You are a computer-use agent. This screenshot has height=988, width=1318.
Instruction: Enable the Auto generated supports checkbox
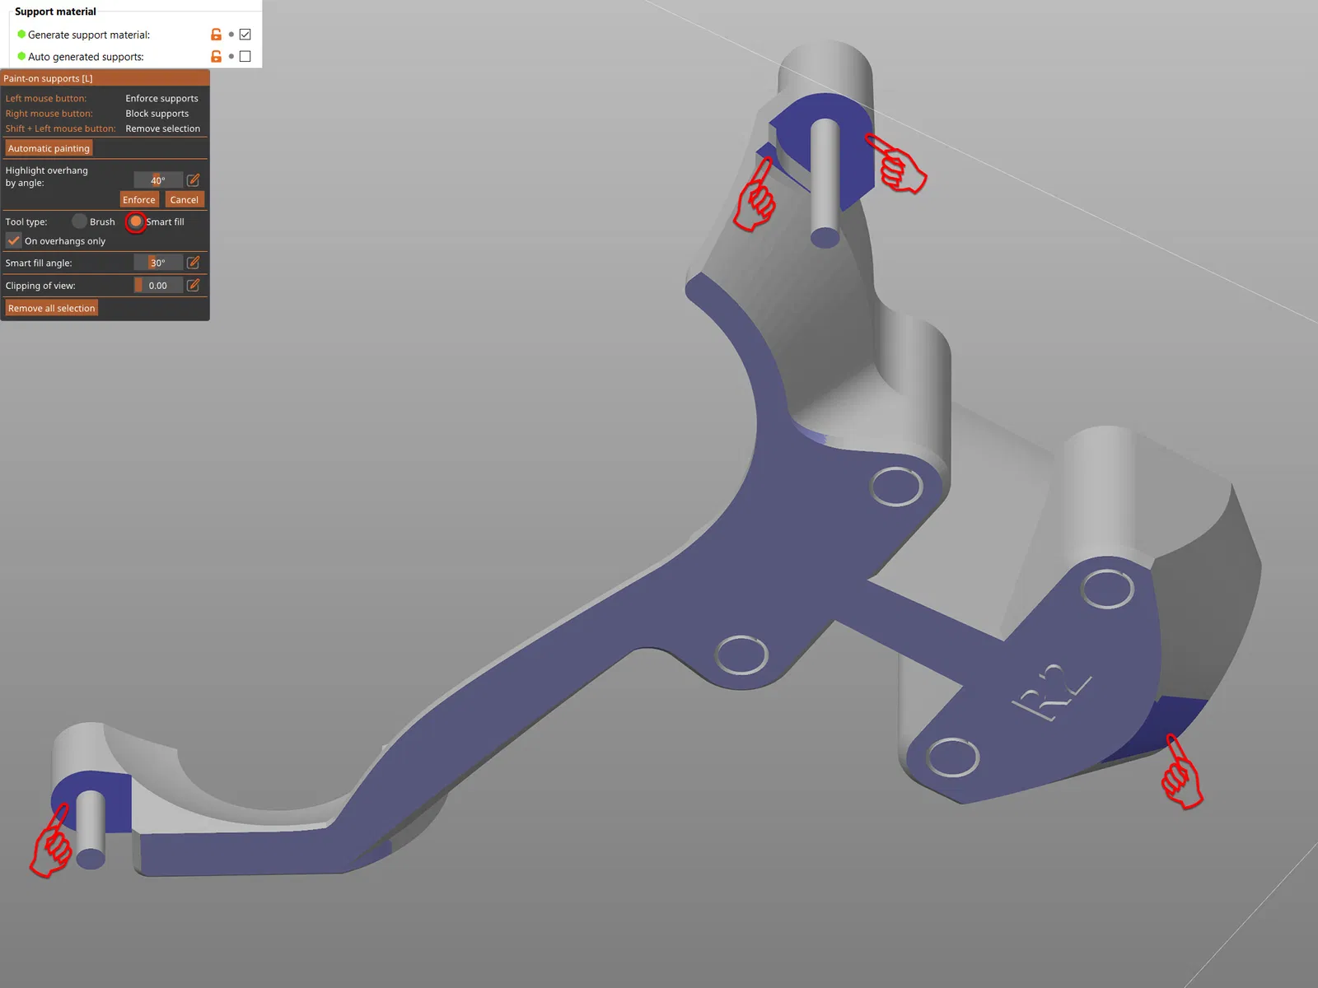[245, 56]
